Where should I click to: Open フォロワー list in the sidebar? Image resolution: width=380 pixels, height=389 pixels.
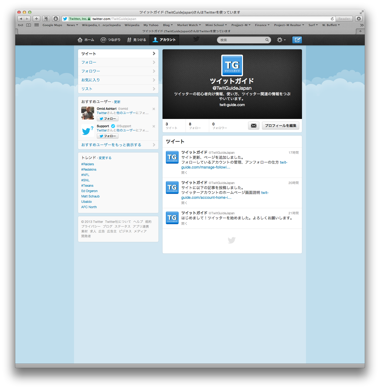coord(118,71)
